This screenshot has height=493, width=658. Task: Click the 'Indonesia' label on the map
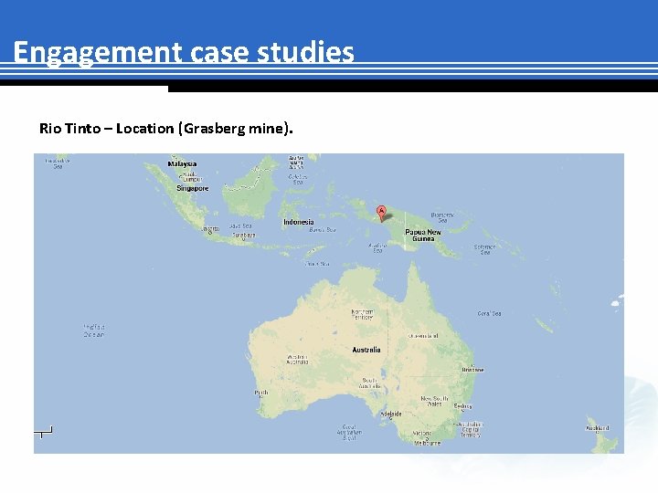(298, 222)
